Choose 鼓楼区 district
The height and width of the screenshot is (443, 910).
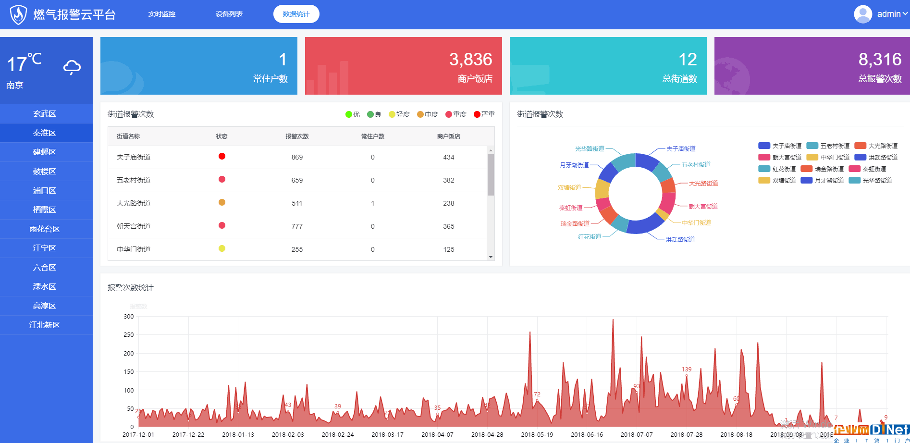coord(46,172)
